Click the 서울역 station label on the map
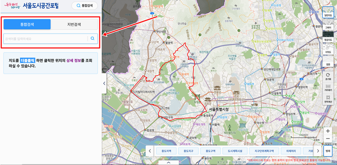337x165 pixels. click(215, 125)
